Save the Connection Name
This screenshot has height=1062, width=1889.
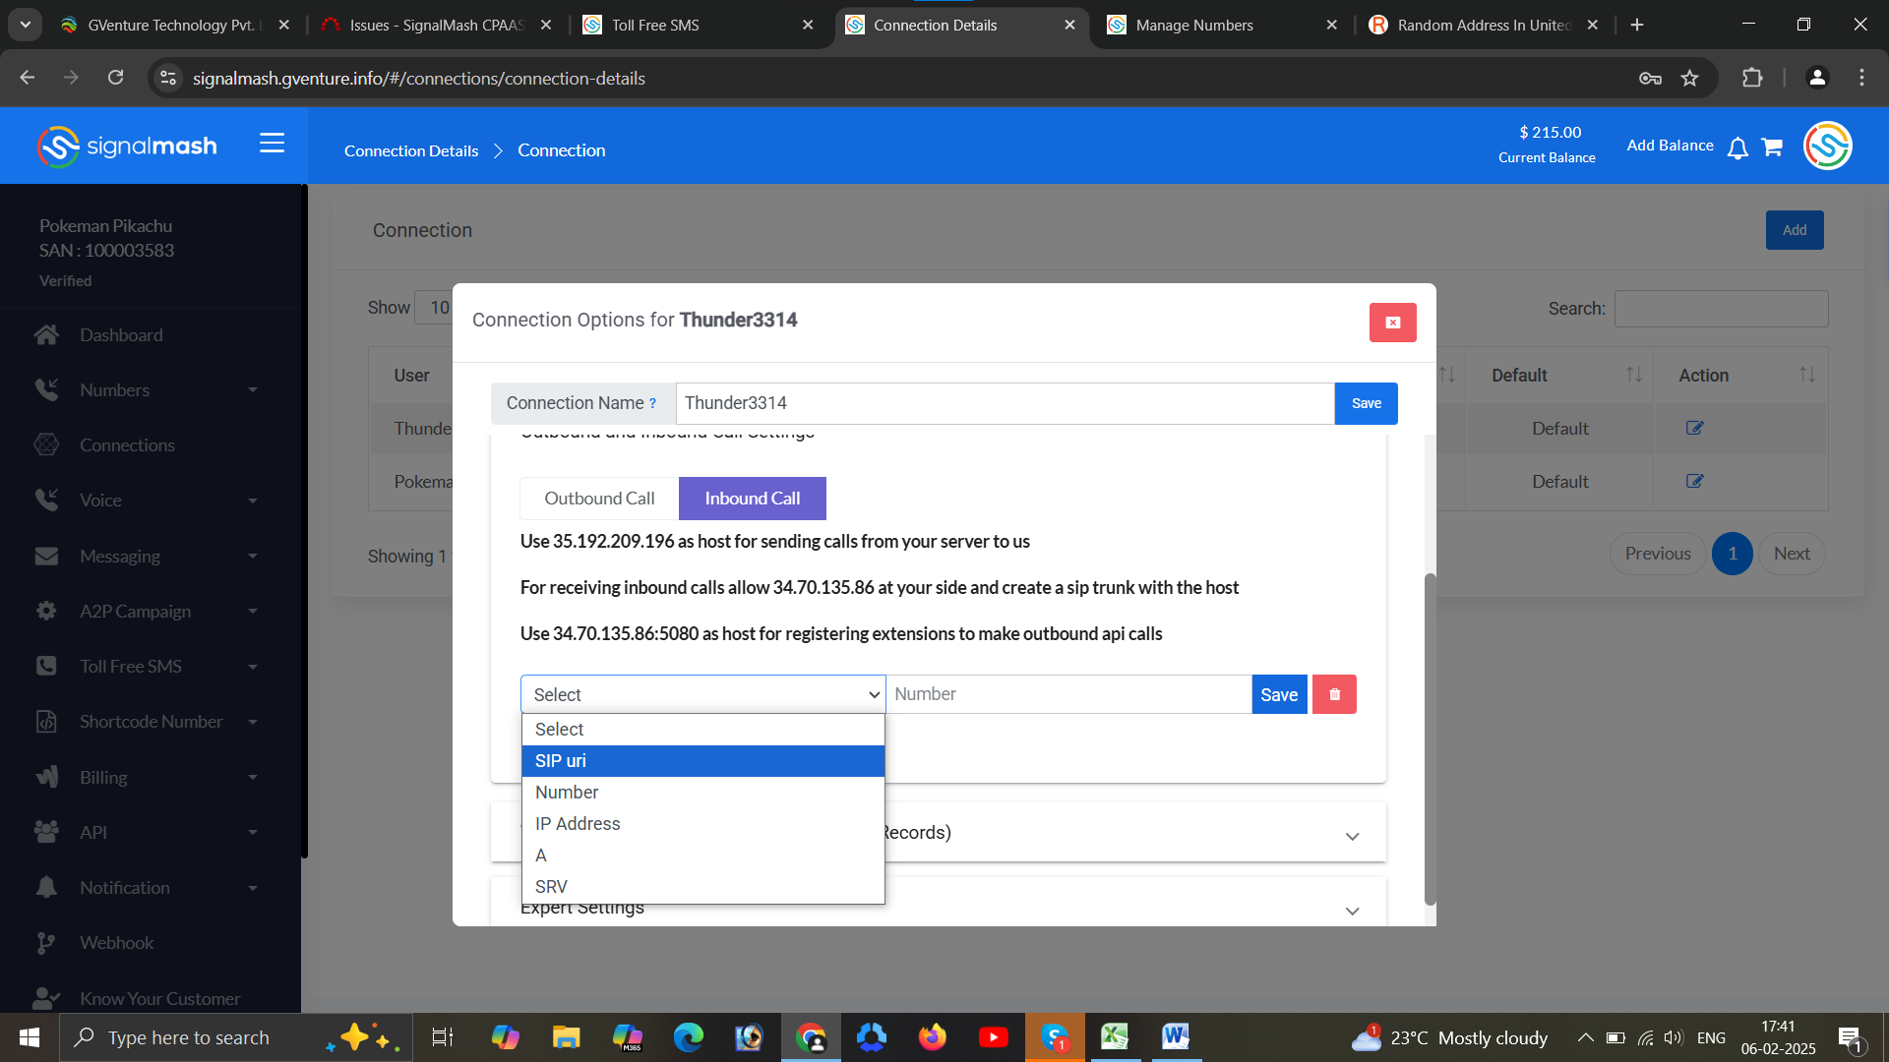[x=1366, y=404]
